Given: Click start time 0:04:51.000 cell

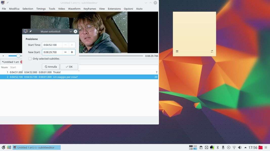Looking at the screenshot, I should [16, 72].
